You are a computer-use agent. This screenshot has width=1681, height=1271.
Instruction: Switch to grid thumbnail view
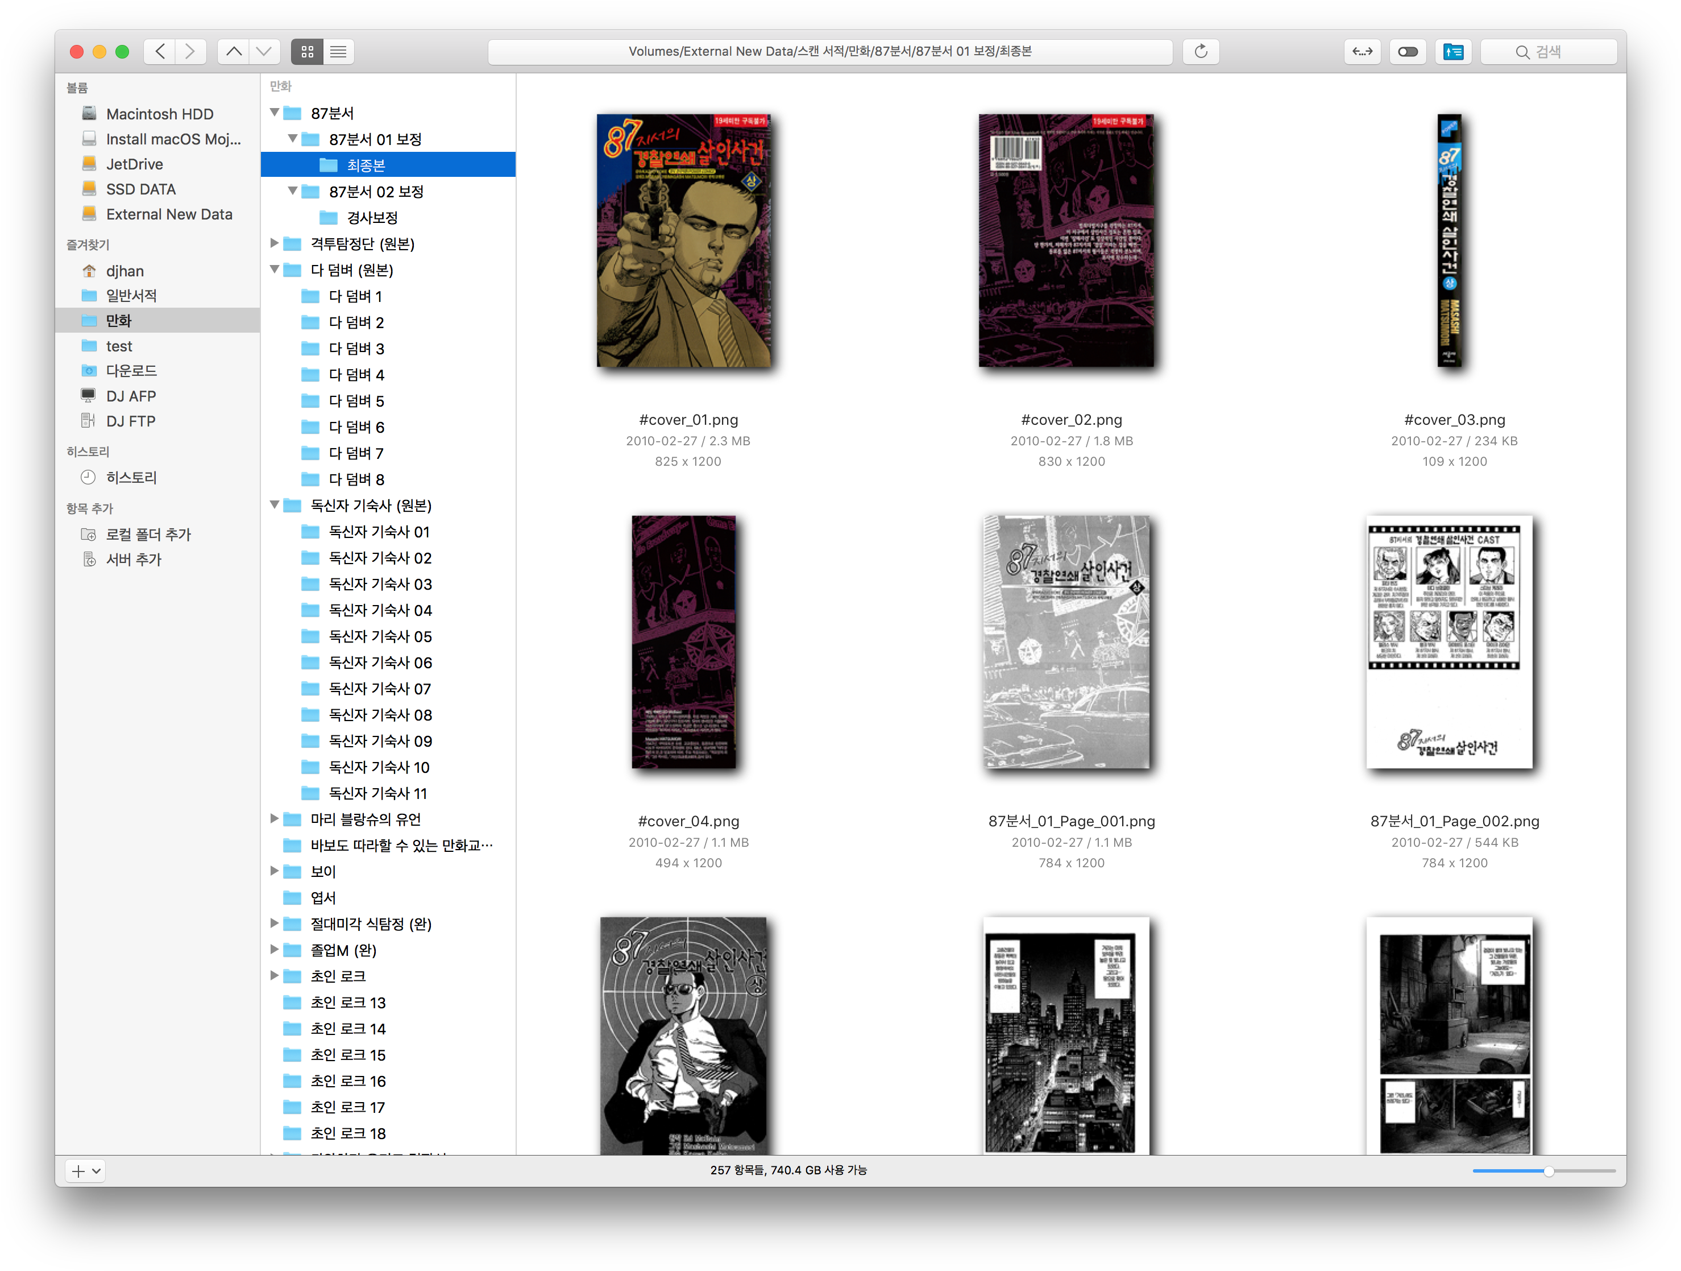point(307,52)
